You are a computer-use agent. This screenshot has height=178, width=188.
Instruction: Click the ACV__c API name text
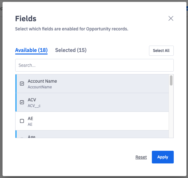34,106
